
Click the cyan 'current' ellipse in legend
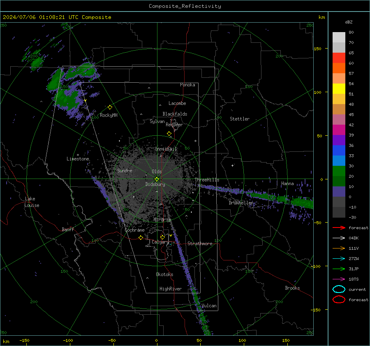339,289
